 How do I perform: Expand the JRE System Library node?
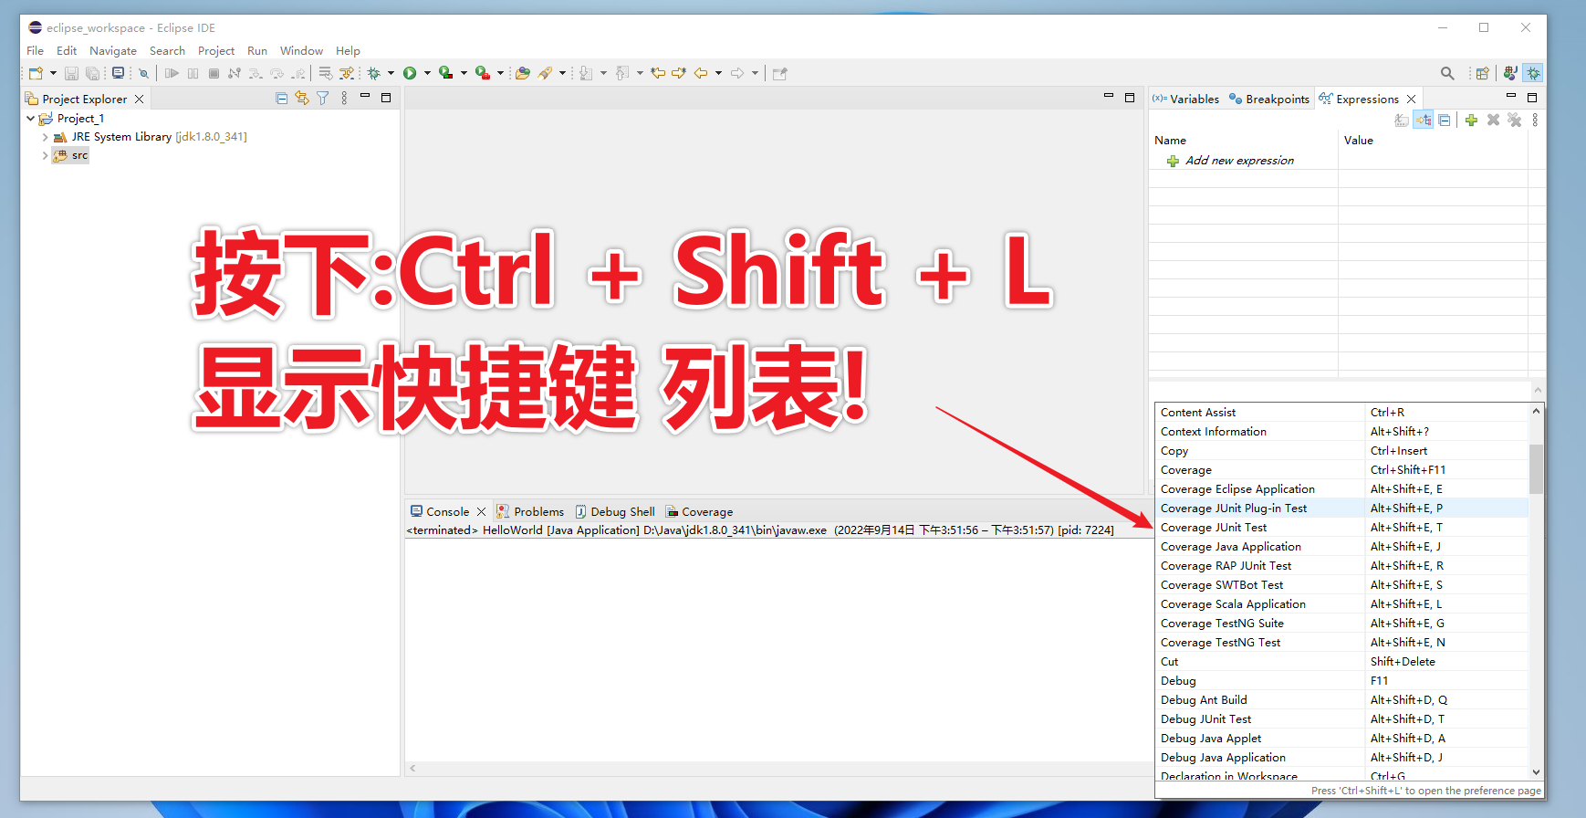tap(45, 137)
